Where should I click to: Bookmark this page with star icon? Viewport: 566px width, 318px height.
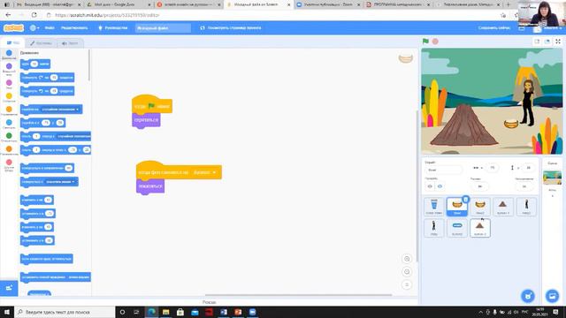(x=503, y=15)
